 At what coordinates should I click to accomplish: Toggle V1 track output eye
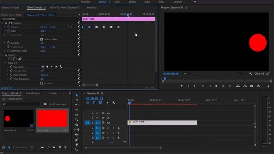coord(108,123)
